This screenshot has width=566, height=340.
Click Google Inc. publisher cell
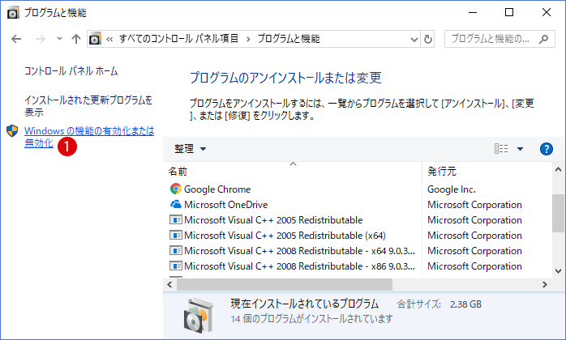click(x=451, y=189)
